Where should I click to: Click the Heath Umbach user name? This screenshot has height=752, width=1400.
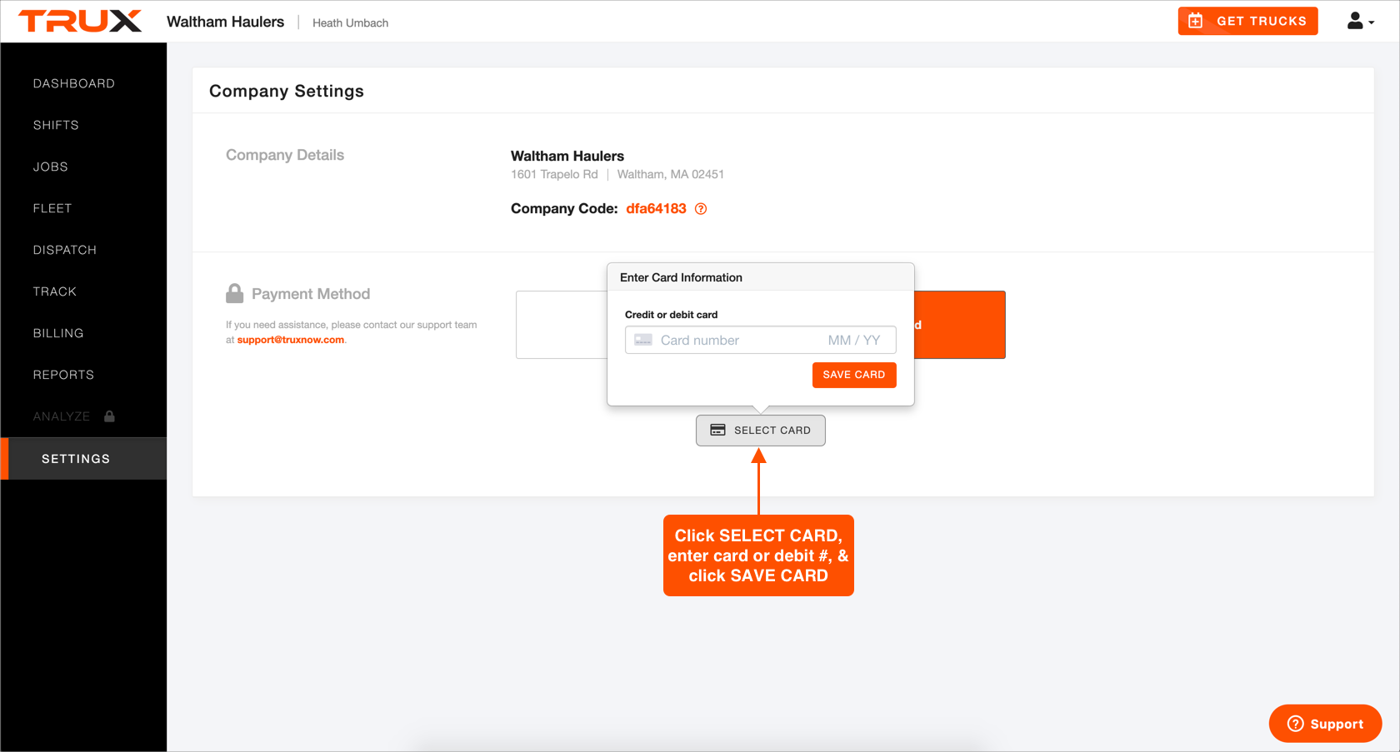tap(350, 22)
